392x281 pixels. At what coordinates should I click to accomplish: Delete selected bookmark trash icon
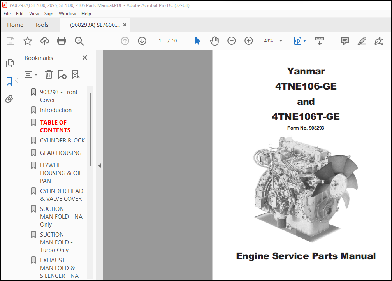coord(49,74)
